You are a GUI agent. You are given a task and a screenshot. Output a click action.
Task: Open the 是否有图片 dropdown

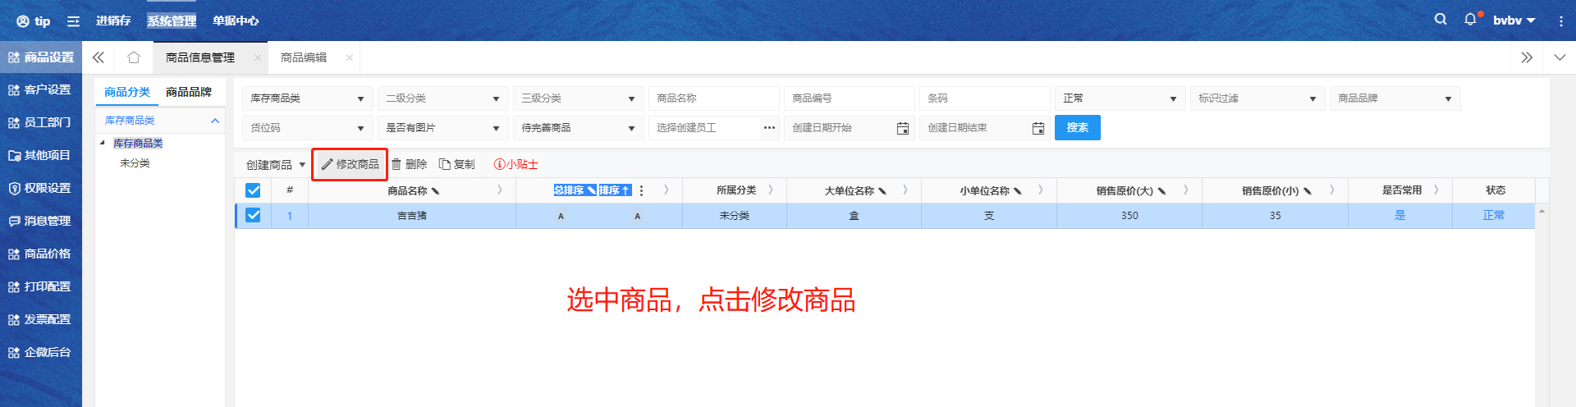pos(442,128)
